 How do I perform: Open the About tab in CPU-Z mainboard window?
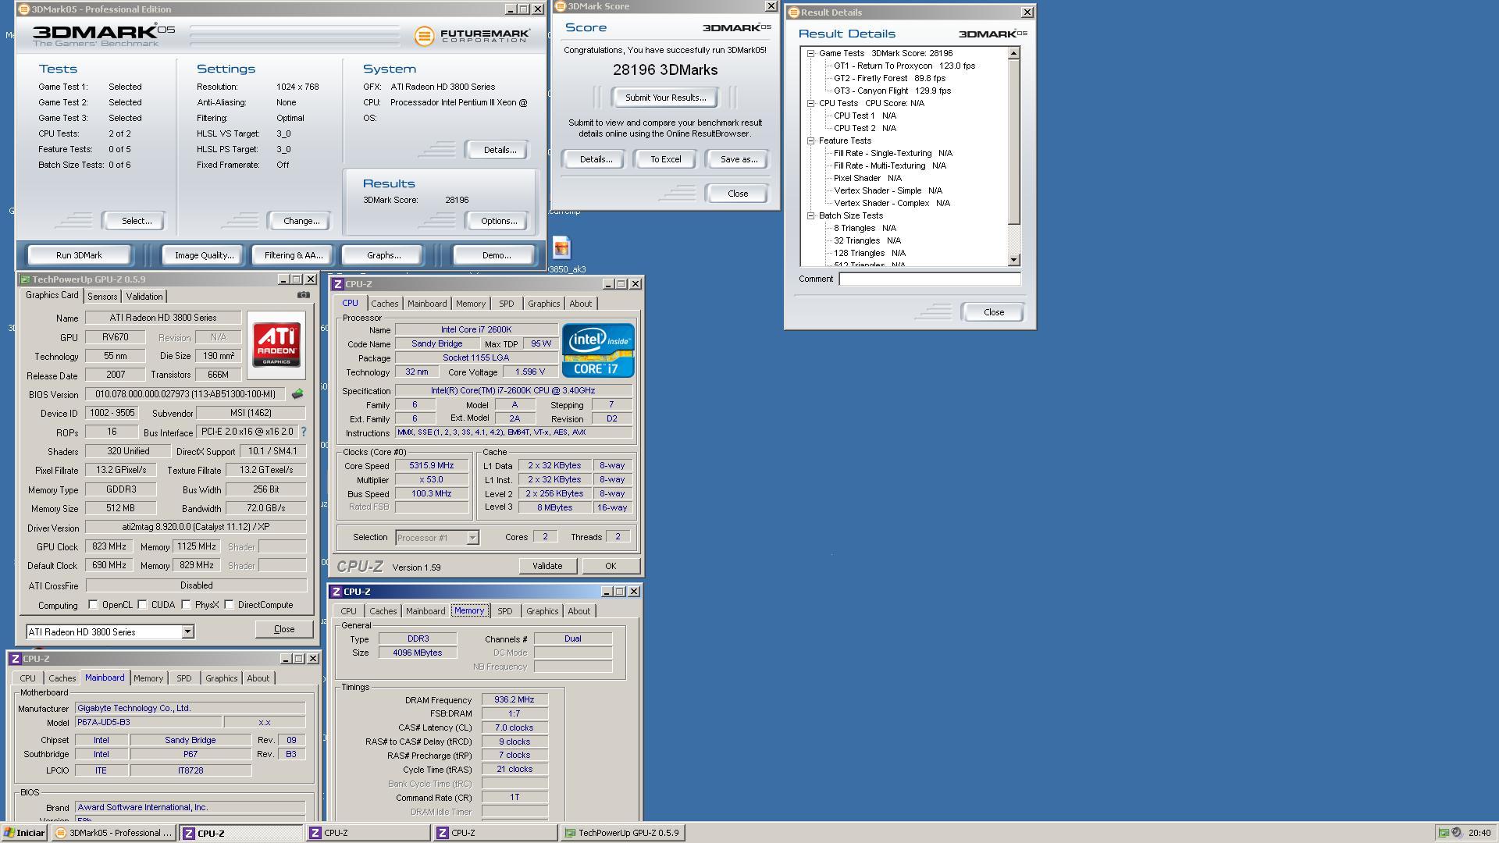(258, 678)
